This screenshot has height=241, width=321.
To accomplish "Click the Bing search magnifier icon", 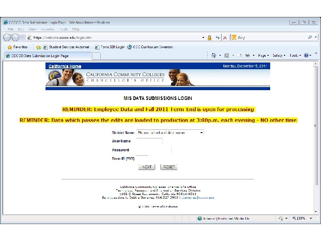I will tap(310, 37).
